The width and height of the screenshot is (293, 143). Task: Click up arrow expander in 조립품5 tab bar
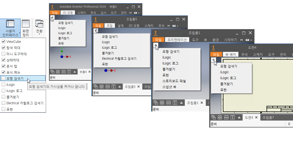click(120, 87)
